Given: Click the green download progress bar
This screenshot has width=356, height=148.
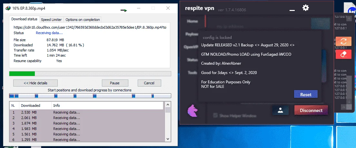Looking at the screenshot, I should point(90,74).
